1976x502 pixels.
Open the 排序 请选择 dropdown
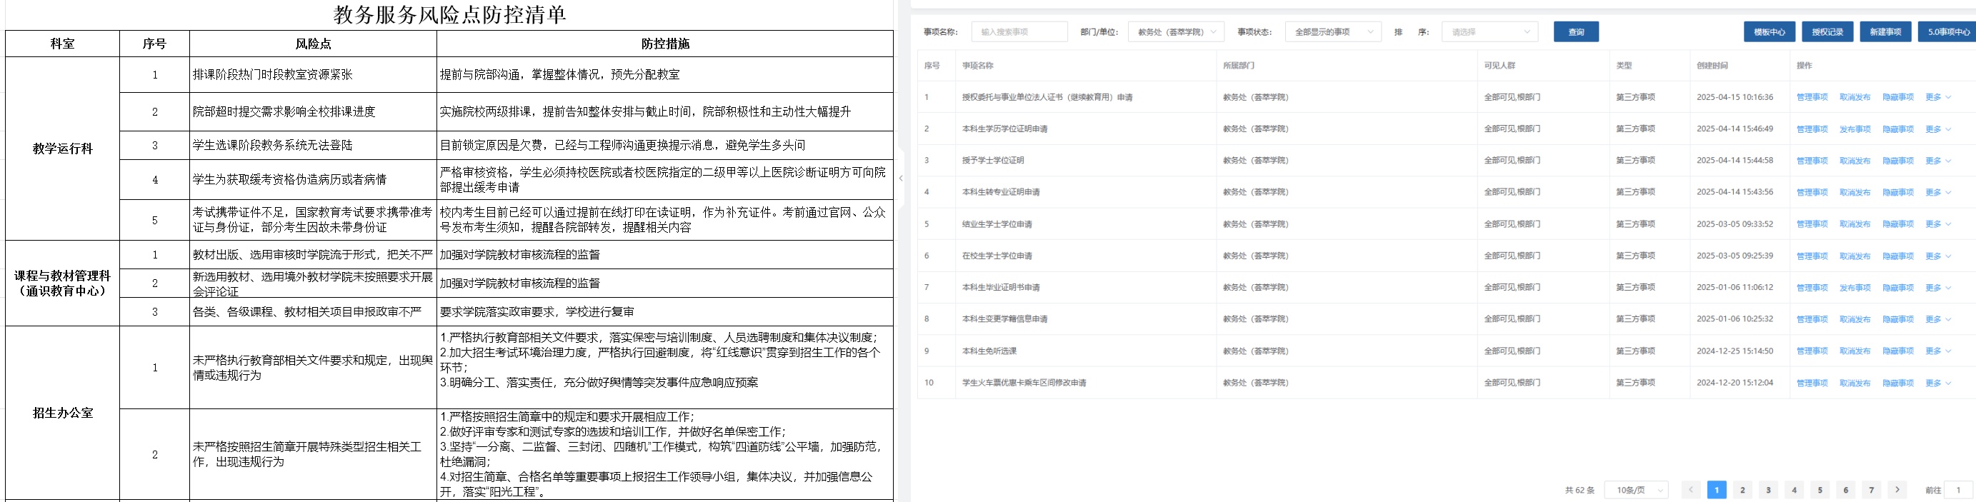(1489, 32)
